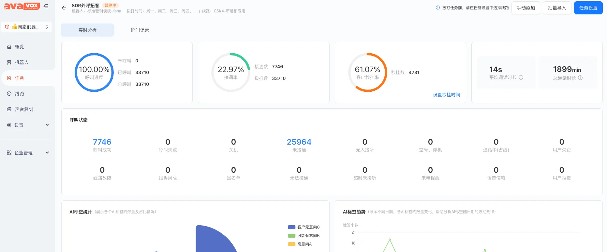This screenshot has height=252, width=607.
Task: Collapse the sidebar with the menu fold icon
Action: pyautogui.click(x=46, y=6)
